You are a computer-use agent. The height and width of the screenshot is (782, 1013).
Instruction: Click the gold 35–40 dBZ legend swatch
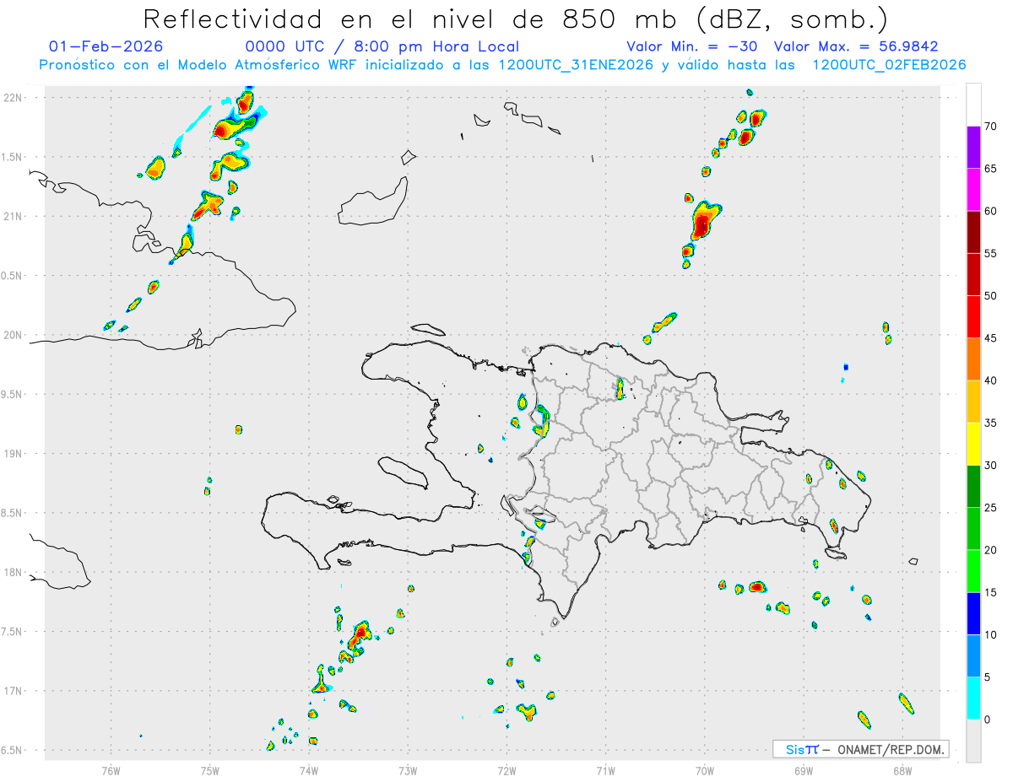[973, 402]
